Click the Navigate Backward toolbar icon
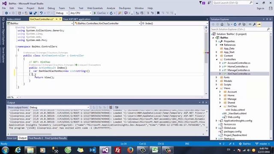This screenshot has width=274, height=154. (6, 13)
